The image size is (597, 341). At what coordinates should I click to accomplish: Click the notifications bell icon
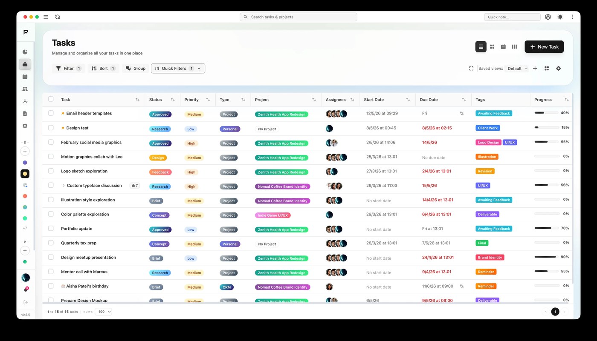pyautogui.click(x=26, y=290)
